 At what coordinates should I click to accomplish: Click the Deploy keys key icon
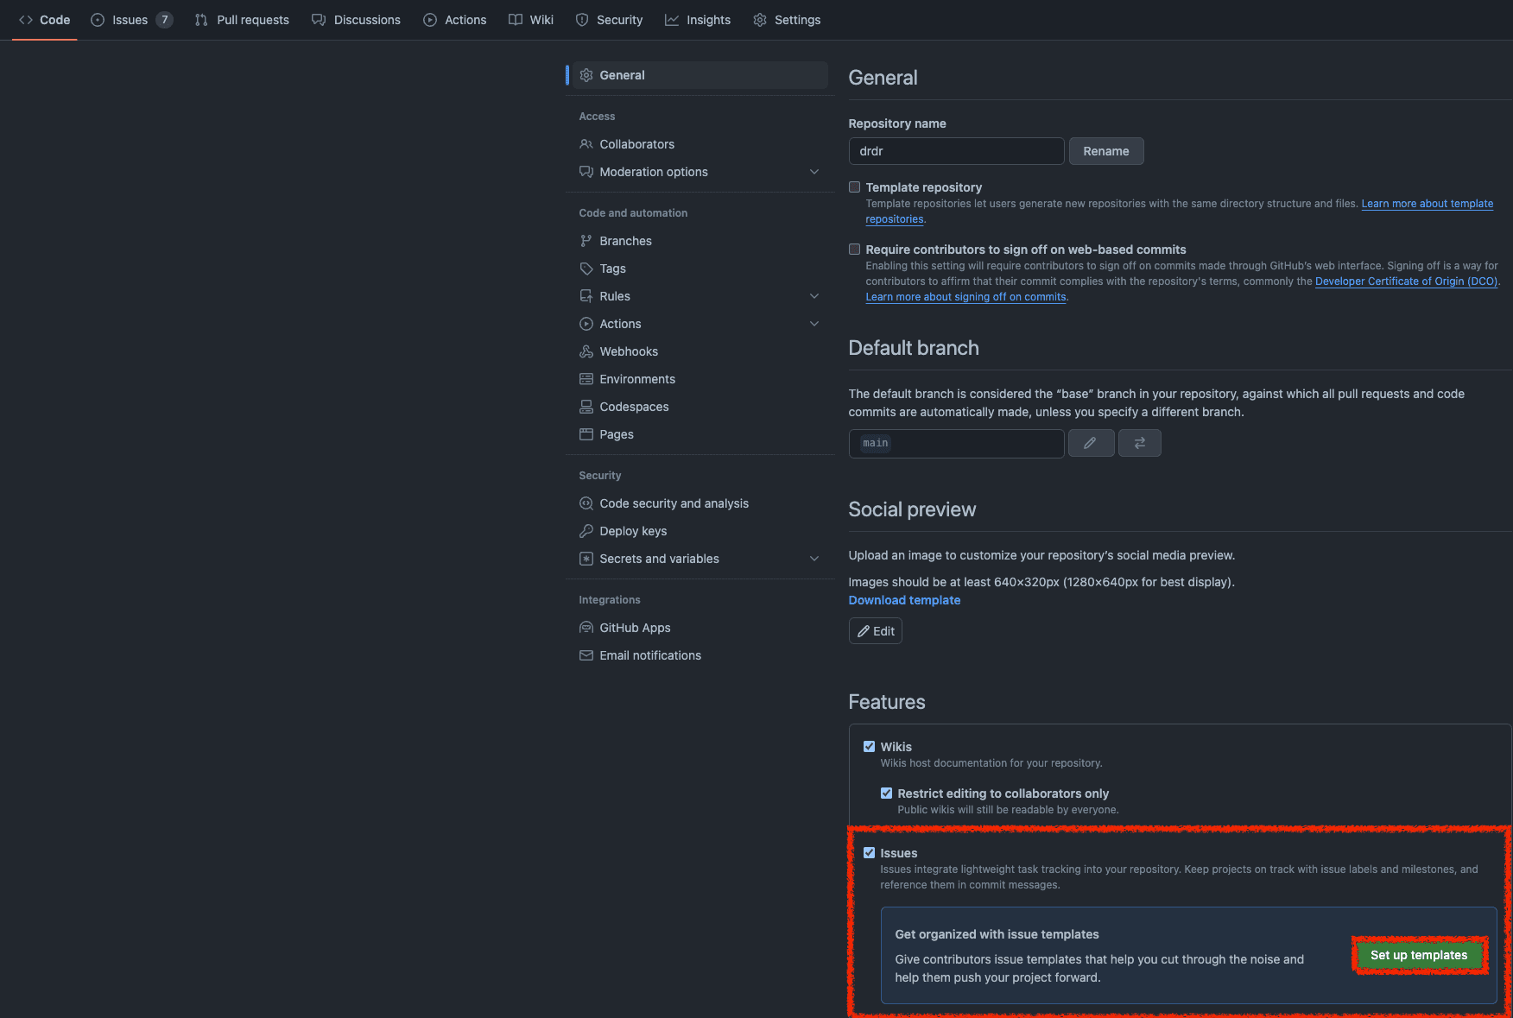[x=586, y=531]
